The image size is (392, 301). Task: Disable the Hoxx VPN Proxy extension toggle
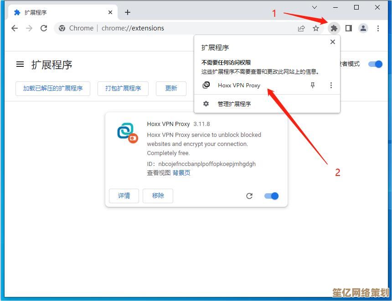[x=271, y=196]
